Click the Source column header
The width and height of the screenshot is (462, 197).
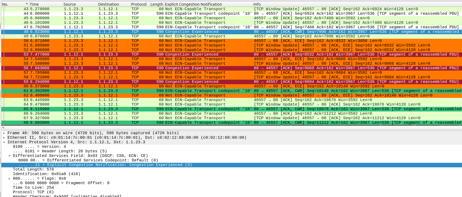click(x=80, y=4)
